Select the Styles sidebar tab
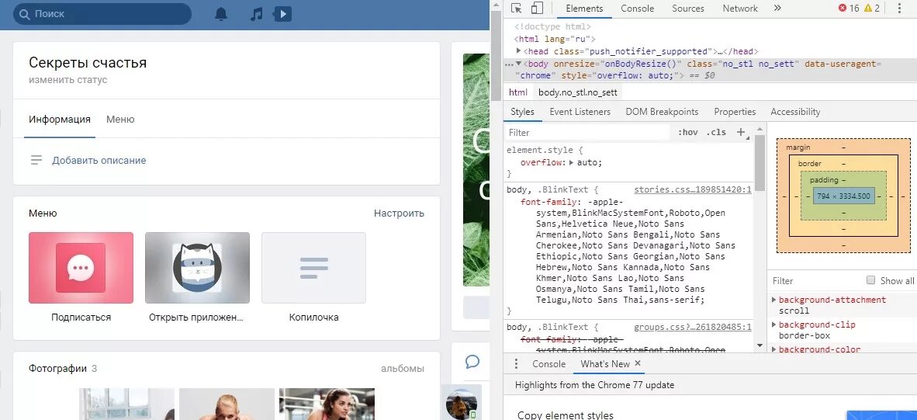The height and width of the screenshot is (420, 917). [522, 112]
